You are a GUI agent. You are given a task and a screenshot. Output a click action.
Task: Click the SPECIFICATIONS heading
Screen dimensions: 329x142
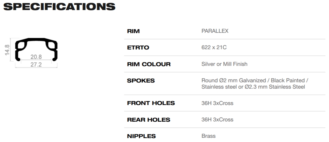59,7
